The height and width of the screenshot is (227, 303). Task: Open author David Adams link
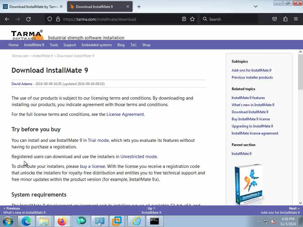click(x=22, y=84)
